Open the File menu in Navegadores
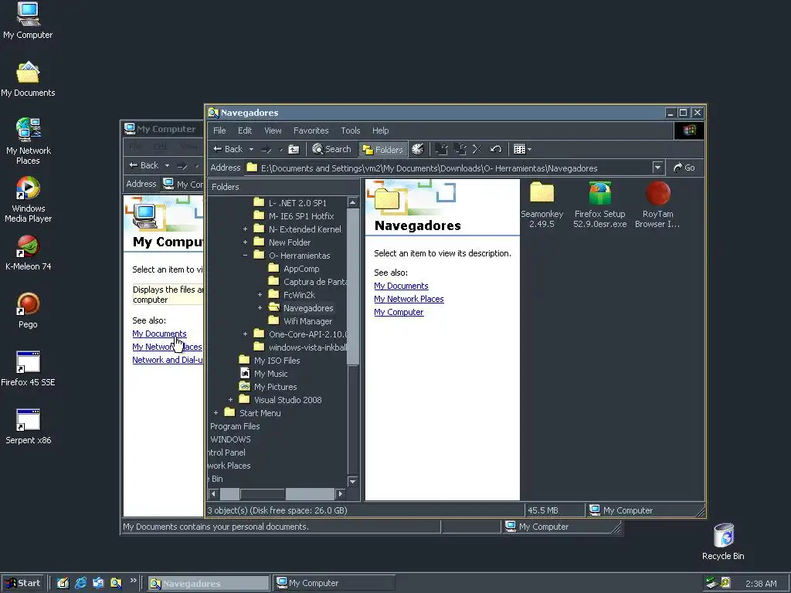The height and width of the screenshot is (593, 791). pyautogui.click(x=219, y=130)
